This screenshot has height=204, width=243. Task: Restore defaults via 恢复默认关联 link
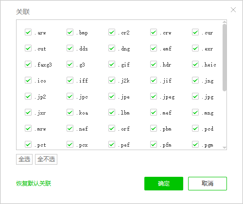click(34, 184)
